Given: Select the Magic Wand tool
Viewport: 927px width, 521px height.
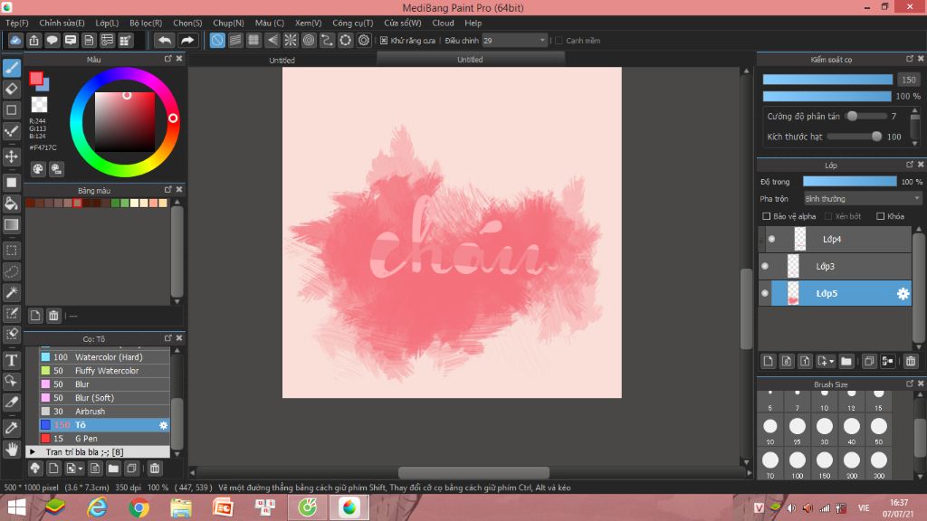Looking at the screenshot, I should click(x=12, y=292).
